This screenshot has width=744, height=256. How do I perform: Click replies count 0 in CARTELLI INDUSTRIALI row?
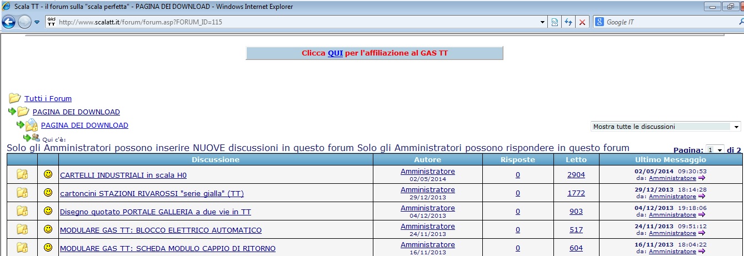517,174
